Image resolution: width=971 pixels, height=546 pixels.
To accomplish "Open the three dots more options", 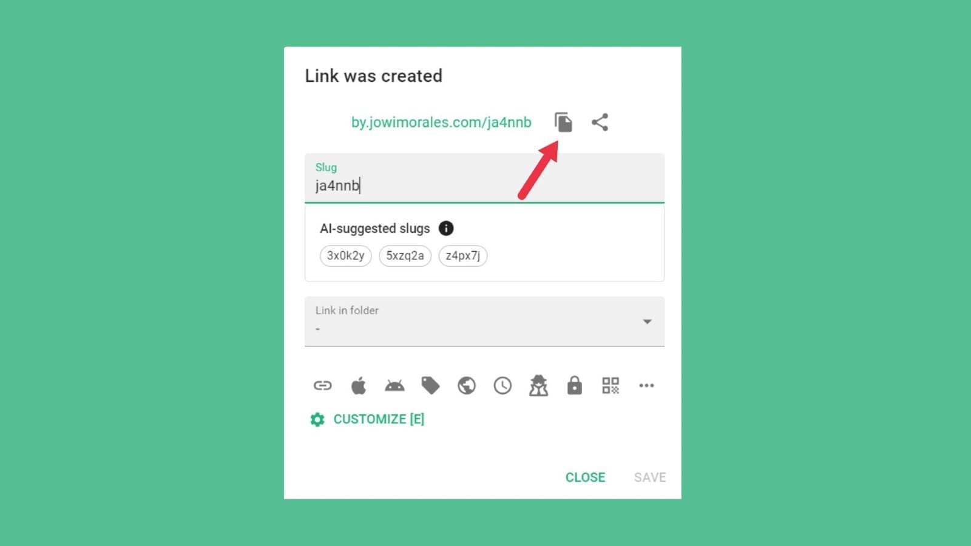I will point(646,386).
